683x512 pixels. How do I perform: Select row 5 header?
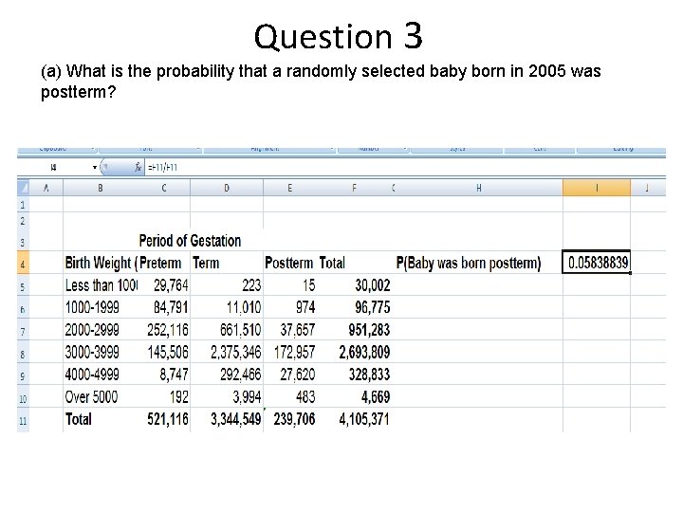click(23, 286)
